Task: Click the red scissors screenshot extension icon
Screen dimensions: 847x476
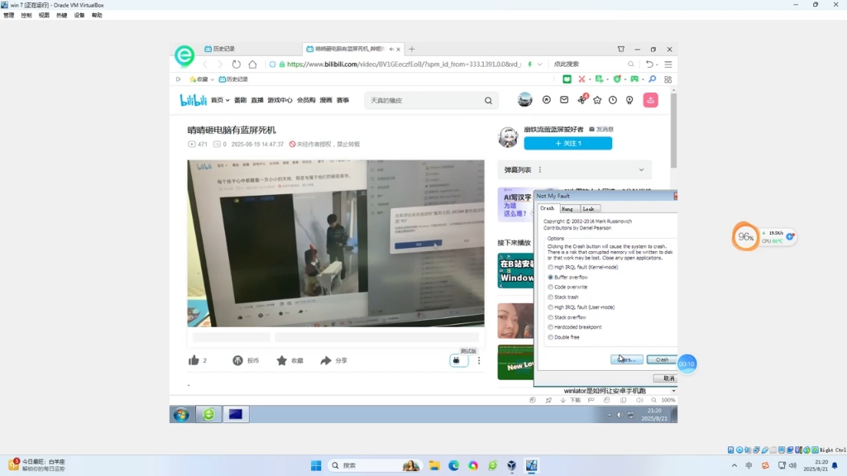Action: pyautogui.click(x=581, y=79)
